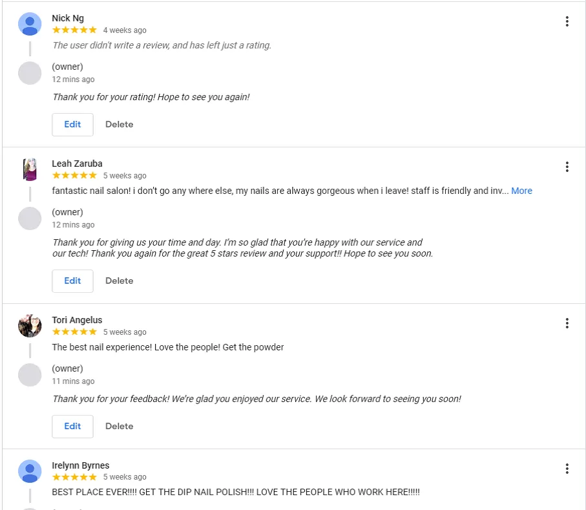Image resolution: width=586 pixels, height=510 pixels.
Task: Click owner avatar under Leah Zaruba's review
Action: click(30, 218)
